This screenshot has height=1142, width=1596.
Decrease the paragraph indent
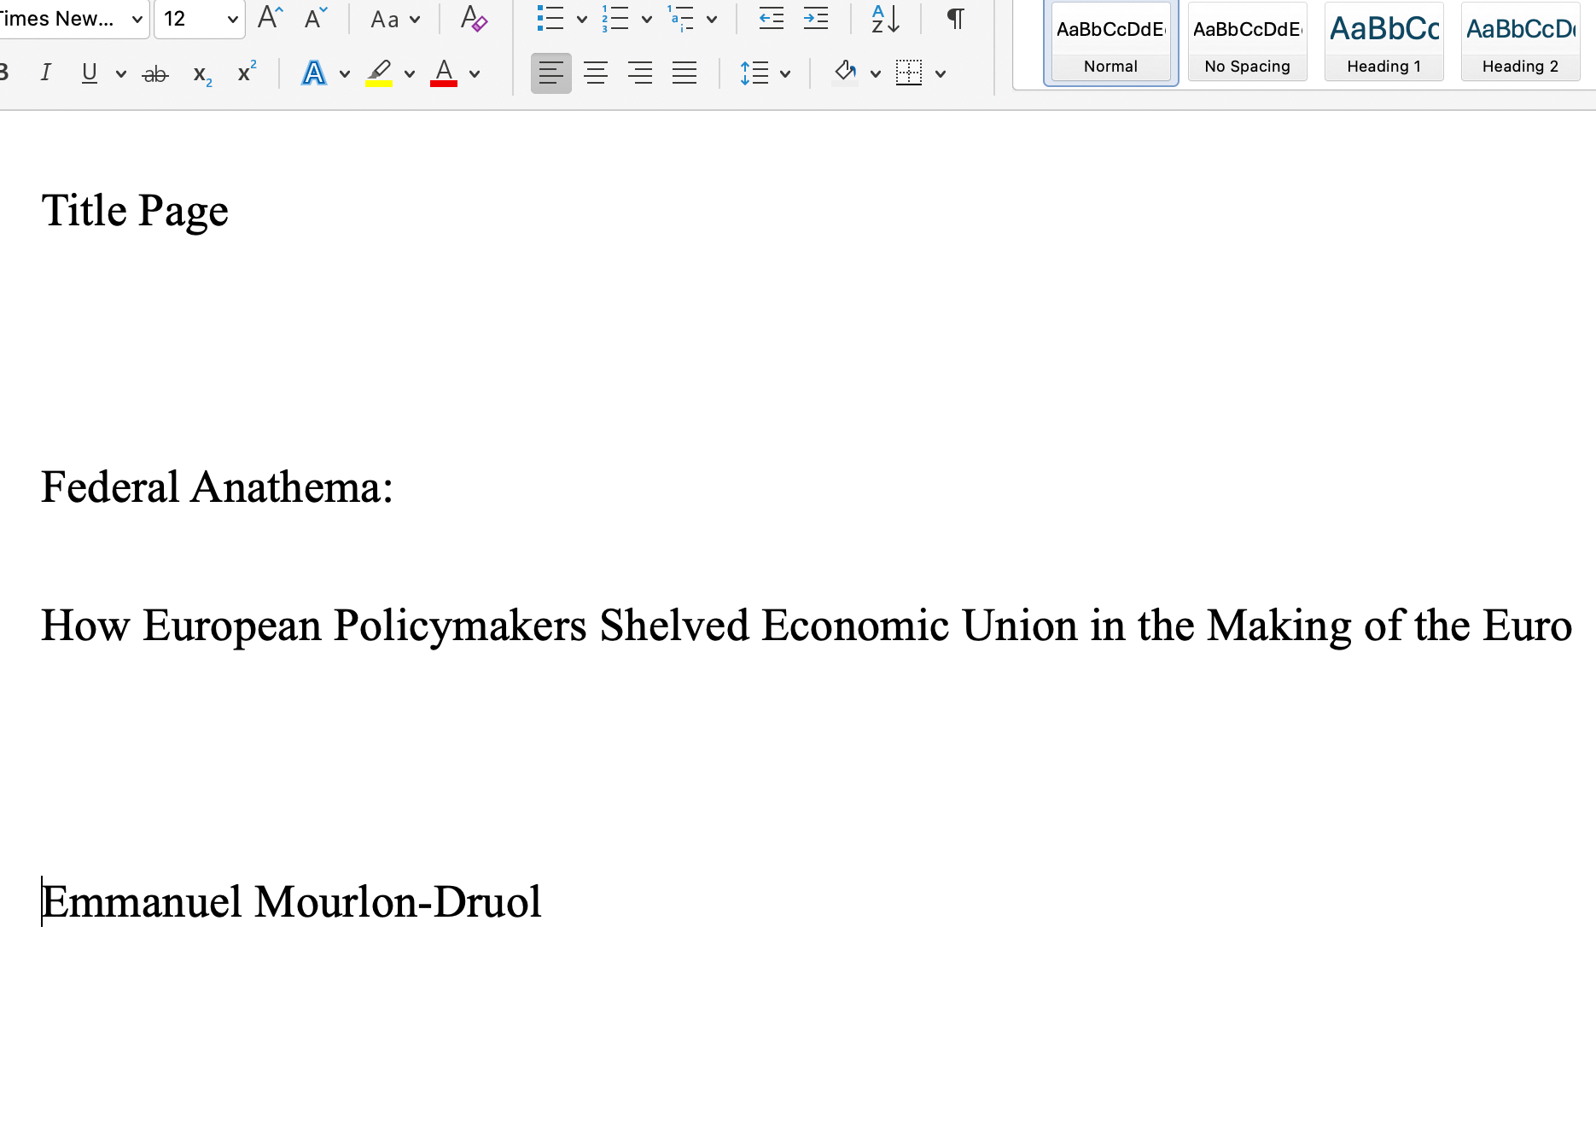coord(771,18)
